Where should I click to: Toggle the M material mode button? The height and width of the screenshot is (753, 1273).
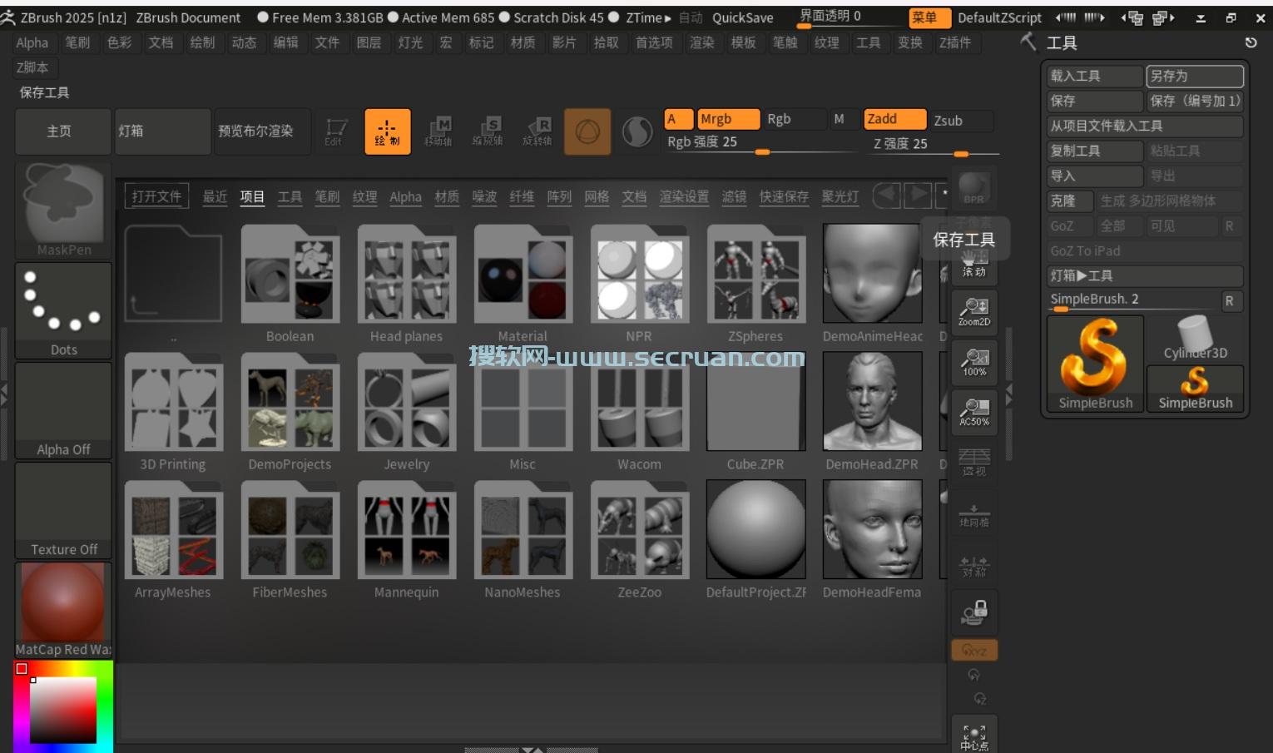pos(845,119)
